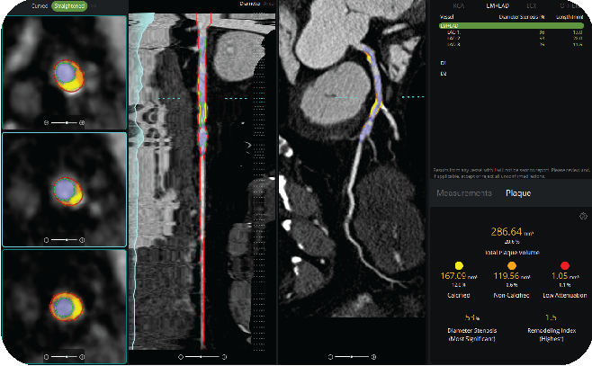Image resolution: width=592 pixels, height=366 pixels.
Task: Click the yellow Calcified color dot
Action: click(459, 265)
